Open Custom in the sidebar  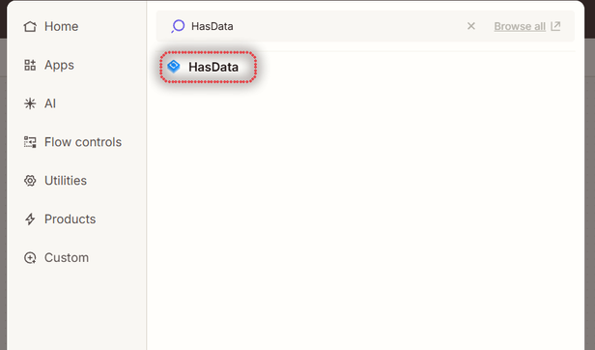point(56,257)
